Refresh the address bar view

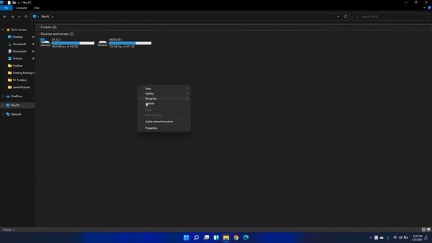coord(346,16)
